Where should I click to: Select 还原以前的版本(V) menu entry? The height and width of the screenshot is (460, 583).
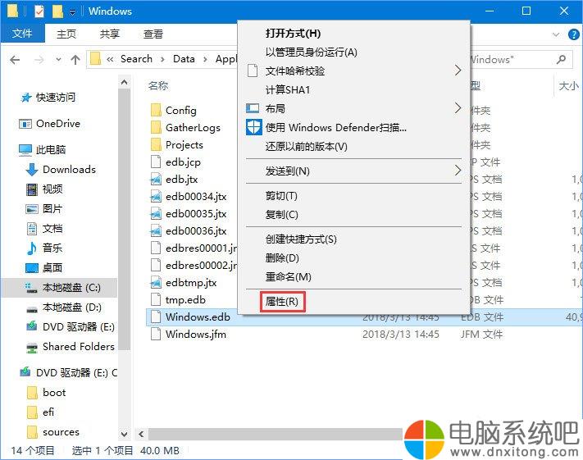(x=307, y=147)
